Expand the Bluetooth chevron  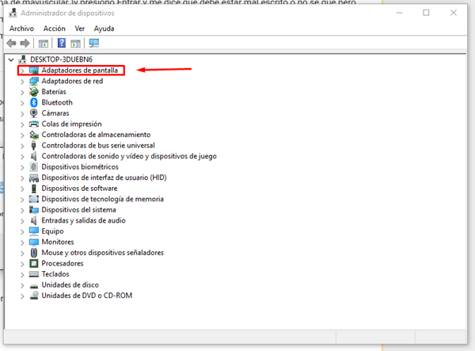click(x=22, y=103)
